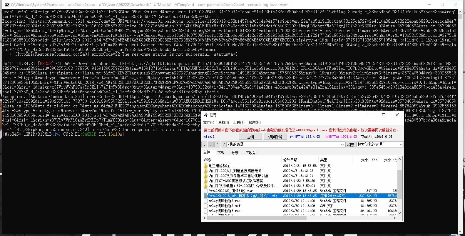Click the 可用空间:1904.6 GB label

(x=341, y=137)
